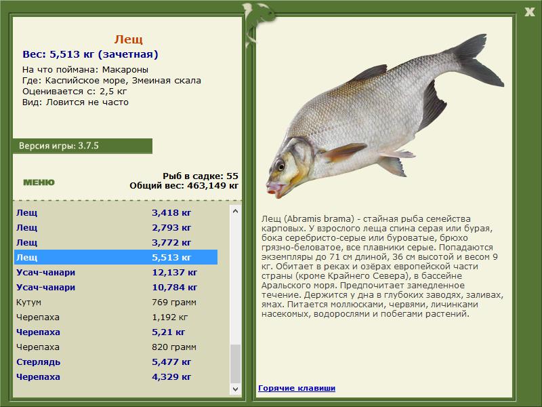542x407 pixels.
Task: Click the bream fish picture
Action: [x=385, y=116]
